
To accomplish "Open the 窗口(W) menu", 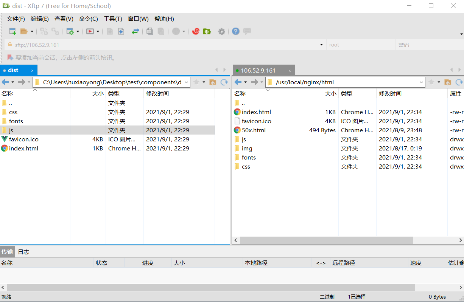I will click(x=138, y=19).
